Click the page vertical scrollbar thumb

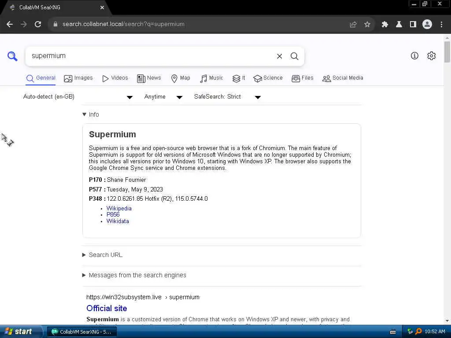click(447, 52)
